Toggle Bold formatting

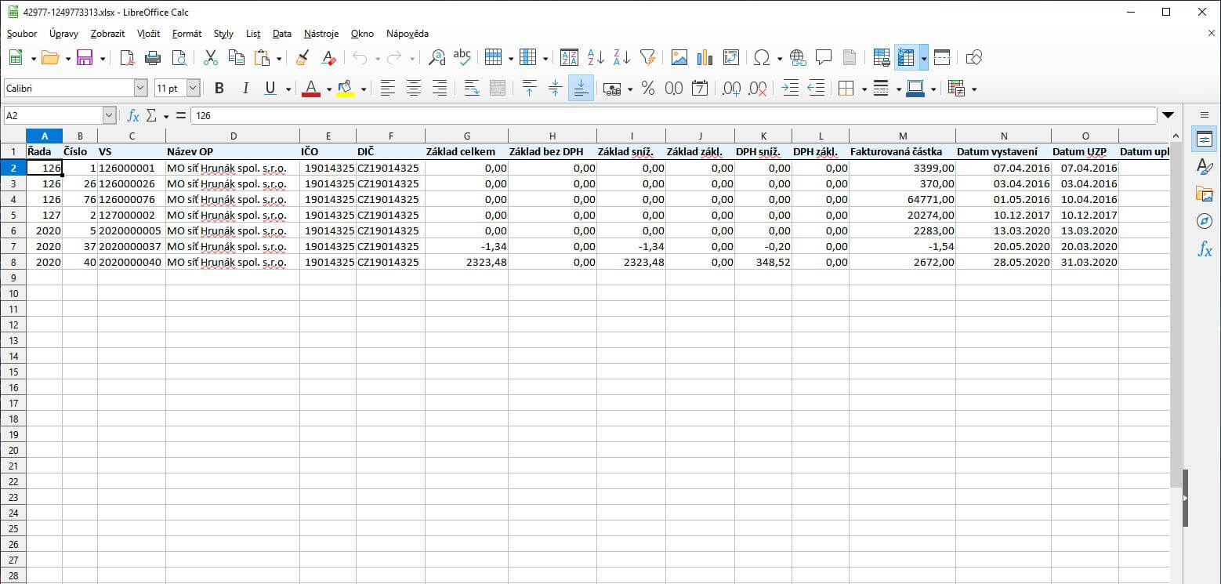(x=219, y=89)
